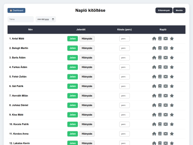Click the star icon for Juhász Dániel
The image size is (193, 145).
pos(172,105)
